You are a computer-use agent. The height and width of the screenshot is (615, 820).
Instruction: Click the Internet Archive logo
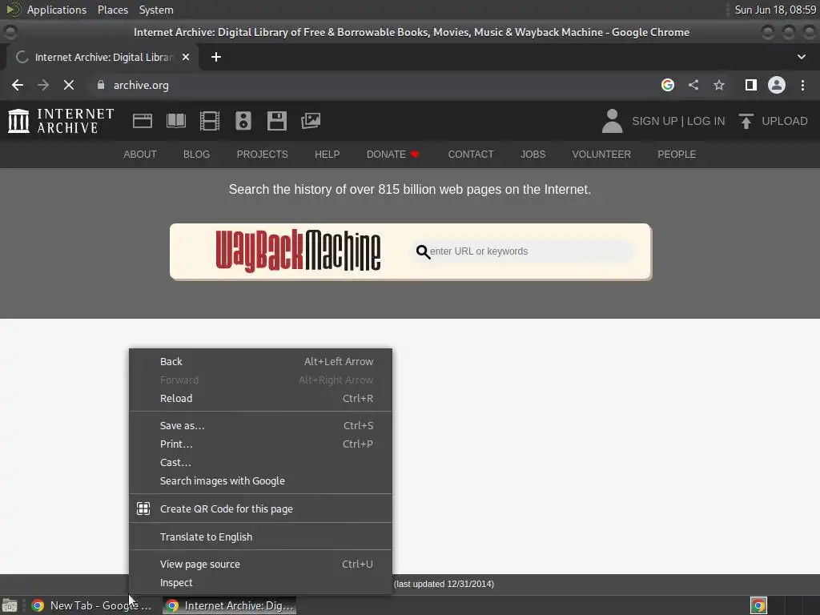[x=61, y=121]
